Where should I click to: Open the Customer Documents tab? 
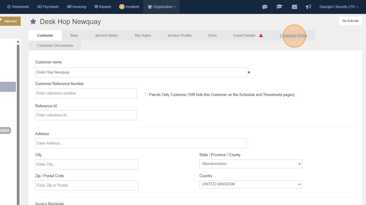(55, 46)
